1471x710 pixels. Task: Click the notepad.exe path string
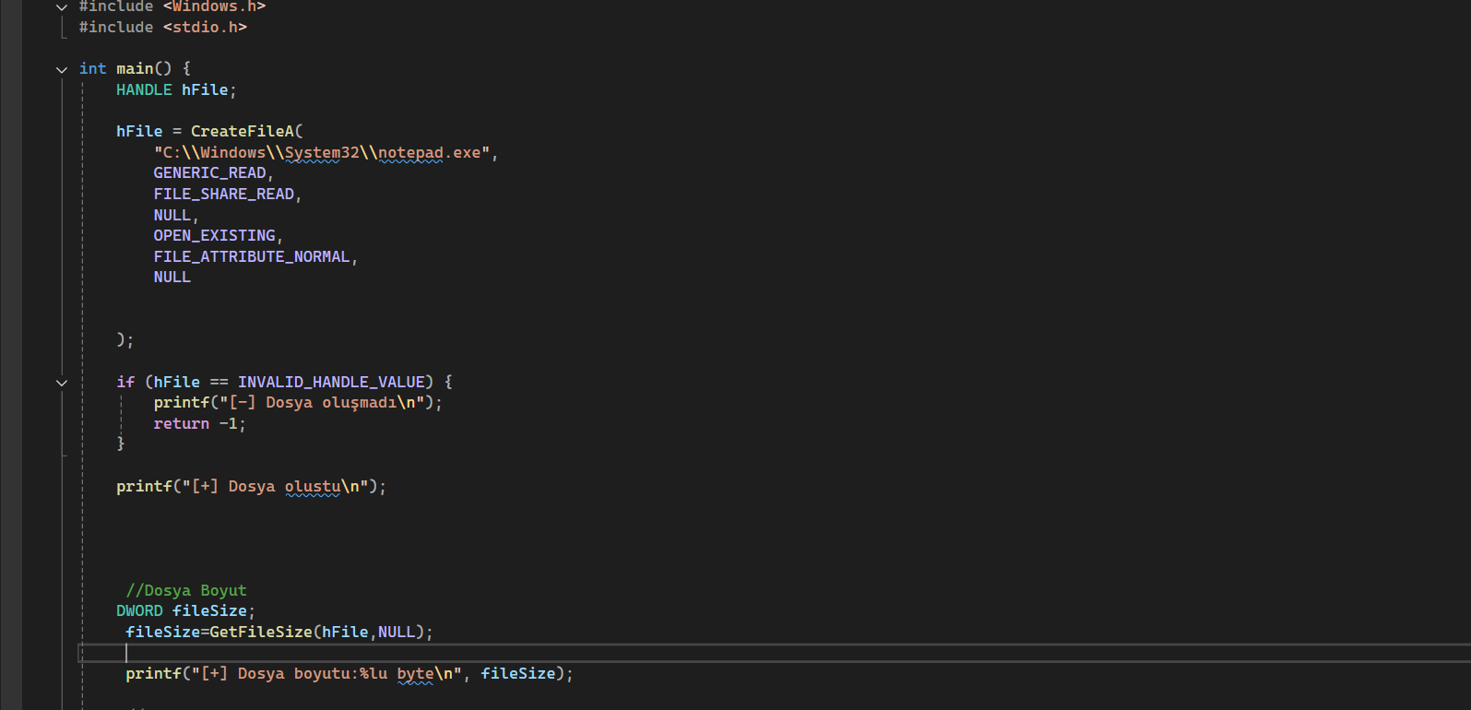click(x=322, y=152)
